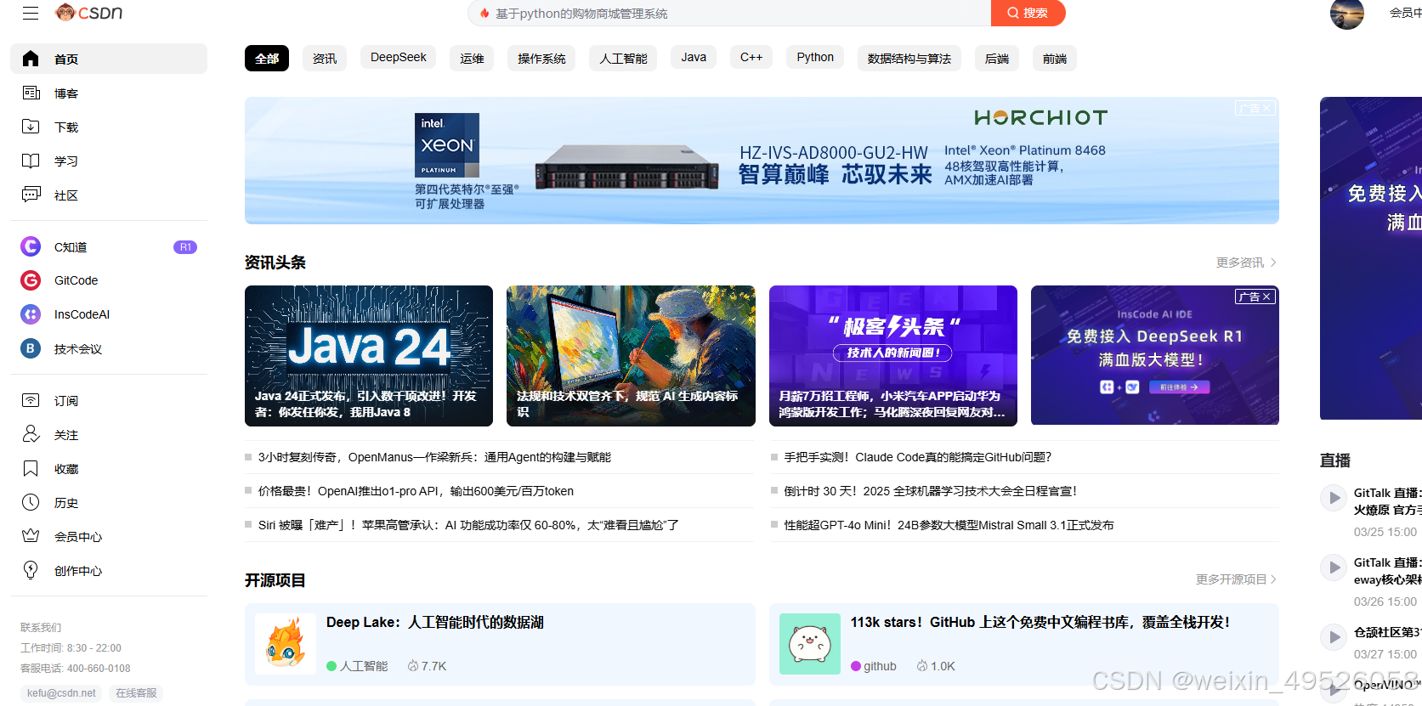The height and width of the screenshot is (706, 1422).
Task: Select the 后端 category tab
Action: point(997,58)
